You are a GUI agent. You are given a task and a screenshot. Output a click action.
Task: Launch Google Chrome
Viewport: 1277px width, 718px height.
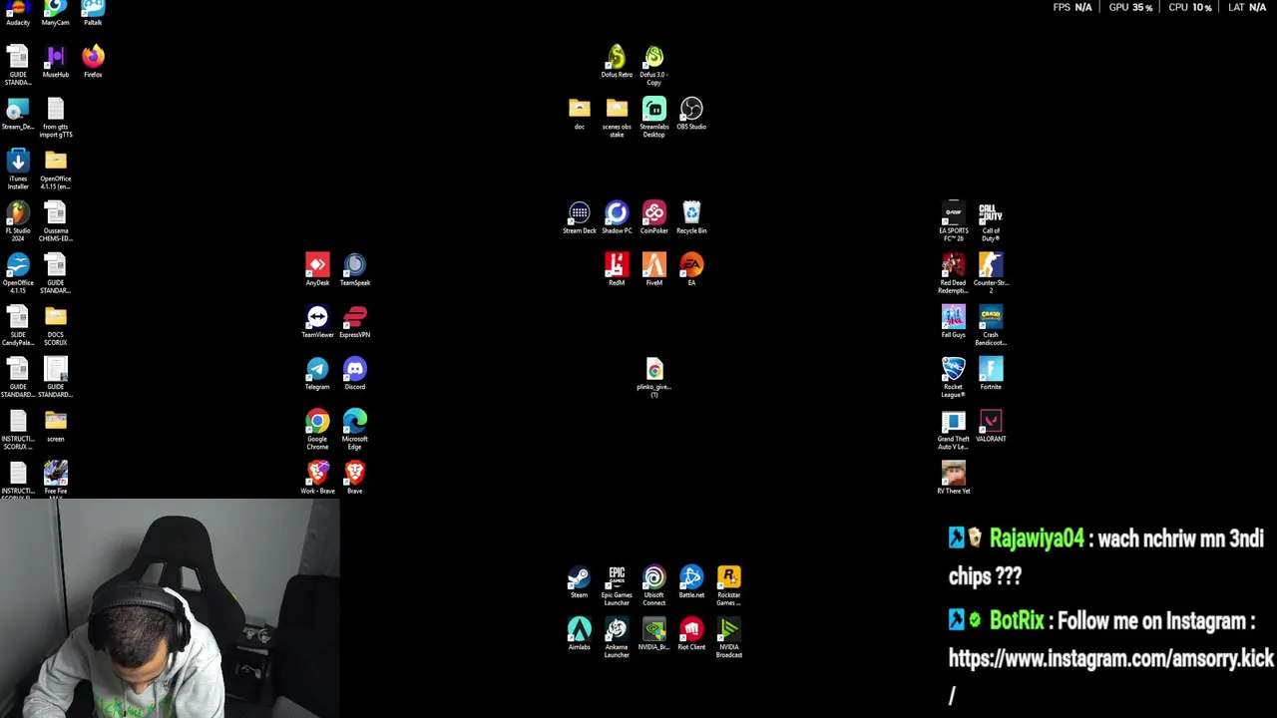(317, 430)
